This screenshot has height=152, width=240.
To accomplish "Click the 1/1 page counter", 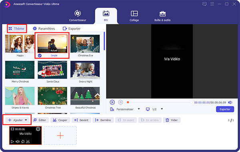I will (x=231, y=120).
